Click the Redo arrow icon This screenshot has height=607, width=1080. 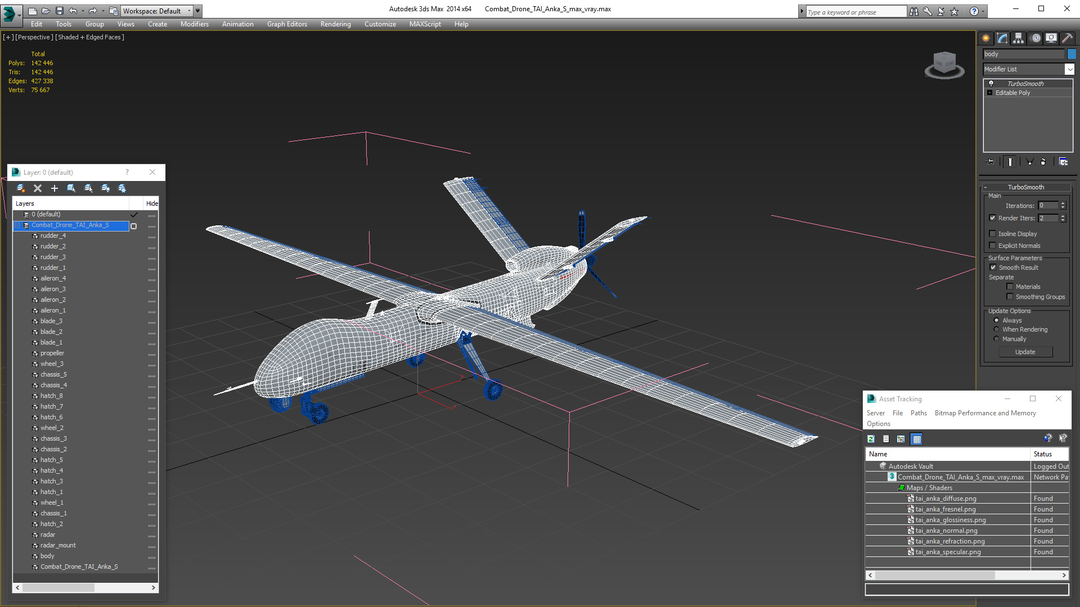(x=93, y=11)
